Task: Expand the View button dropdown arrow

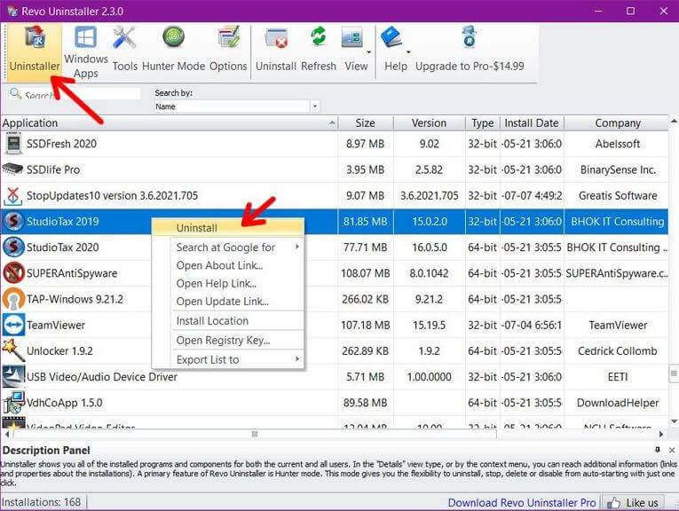Action: pyautogui.click(x=369, y=52)
